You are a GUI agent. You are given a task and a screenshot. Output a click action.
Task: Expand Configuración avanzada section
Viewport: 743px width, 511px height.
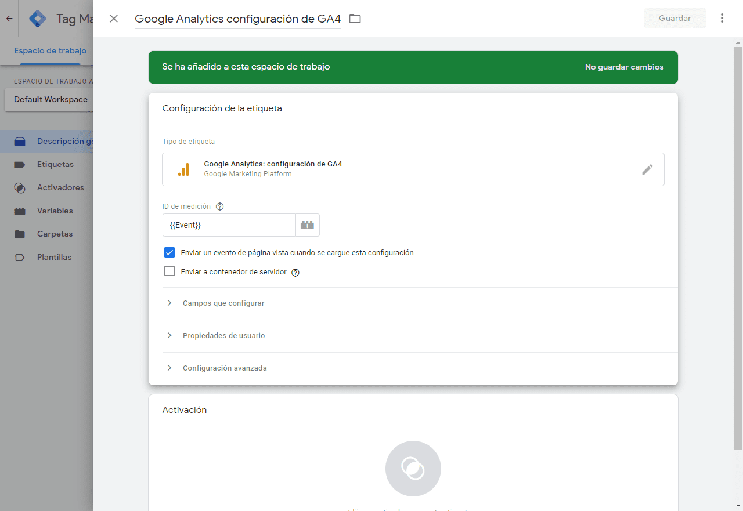pyautogui.click(x=225, y=368)
